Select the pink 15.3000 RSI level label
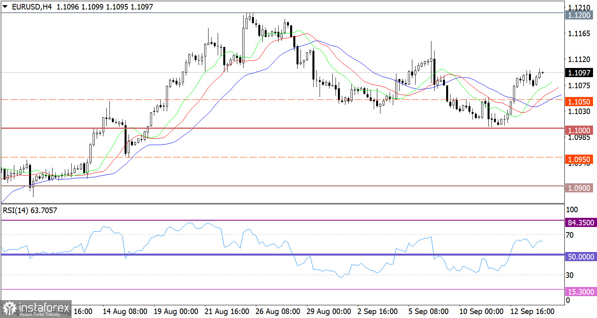The height and width of the screenshot is (318, 597). click(x=581, y=292)
